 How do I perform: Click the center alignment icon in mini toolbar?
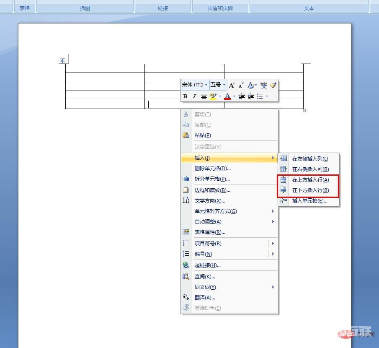pyautogui.click(x=204, y=96)
